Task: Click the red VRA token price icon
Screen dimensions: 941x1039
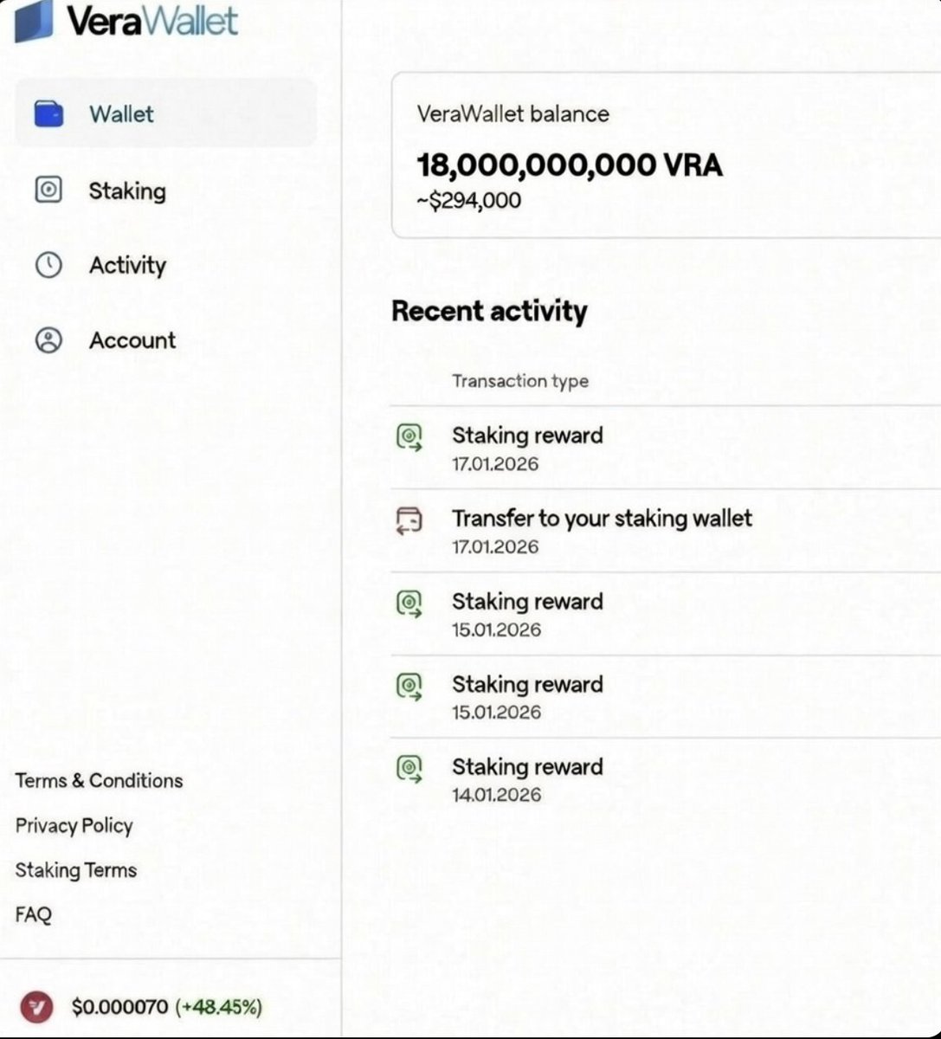Action: (36, 1007)
